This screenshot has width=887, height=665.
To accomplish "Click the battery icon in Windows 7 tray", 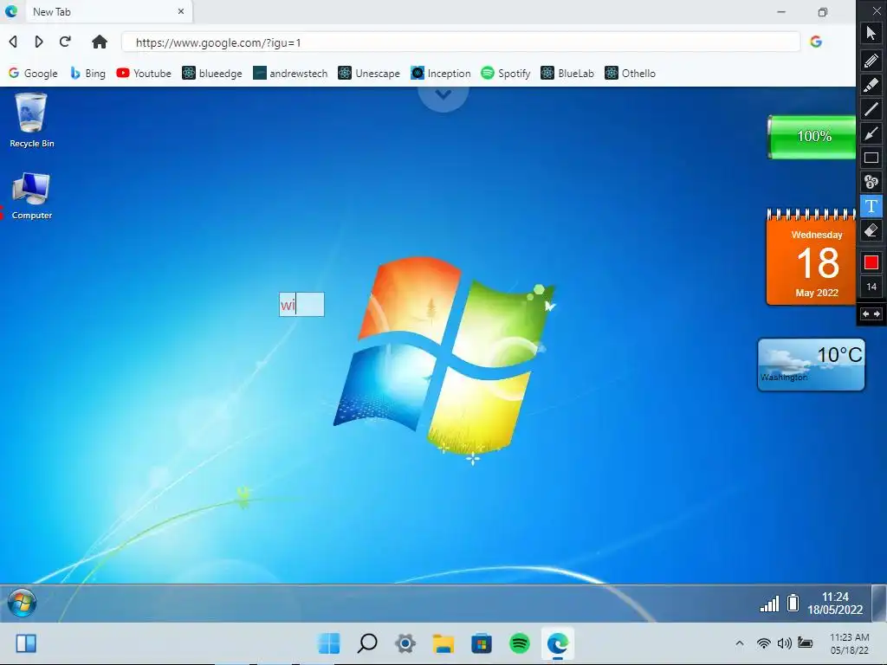I will [793, 604].
